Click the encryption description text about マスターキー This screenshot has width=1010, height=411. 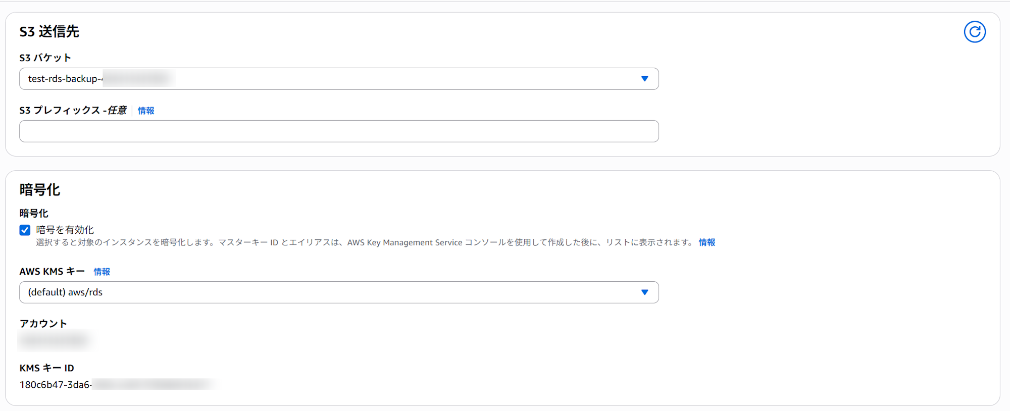[364, 242]
